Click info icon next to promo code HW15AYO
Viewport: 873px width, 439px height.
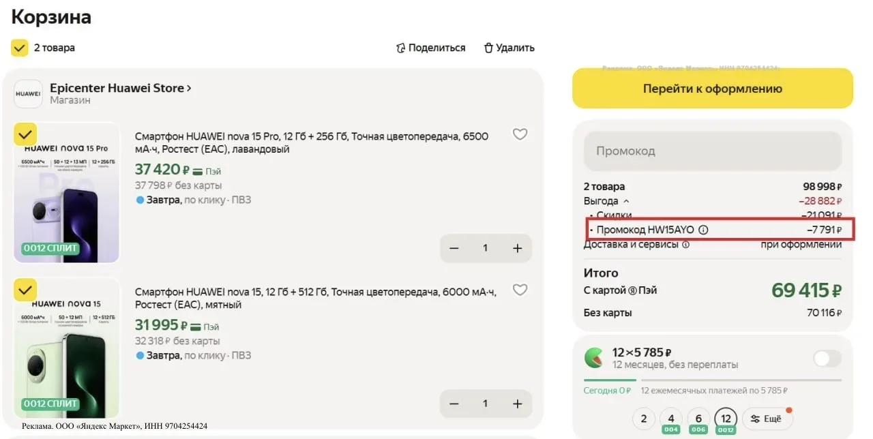704,230
